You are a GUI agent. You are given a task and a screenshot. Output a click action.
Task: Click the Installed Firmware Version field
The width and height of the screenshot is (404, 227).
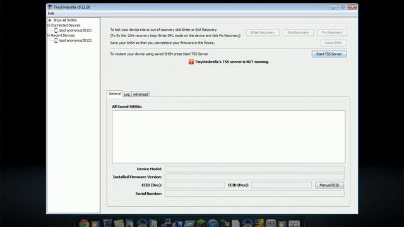point(254,177)
